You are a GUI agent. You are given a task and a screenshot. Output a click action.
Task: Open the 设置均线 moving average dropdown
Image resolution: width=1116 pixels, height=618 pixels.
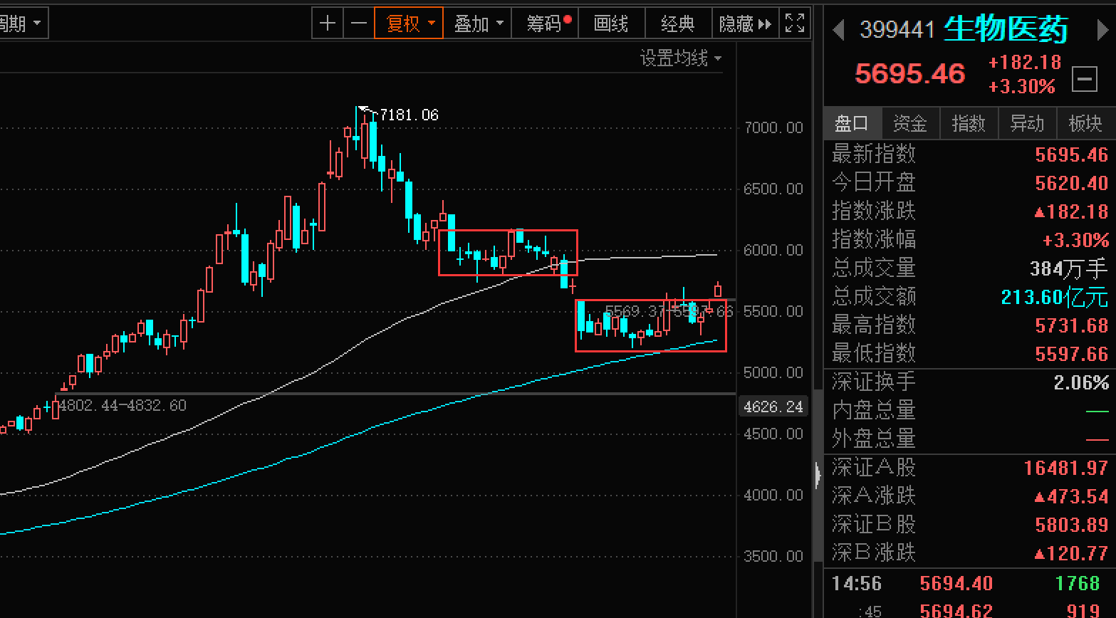681,58
